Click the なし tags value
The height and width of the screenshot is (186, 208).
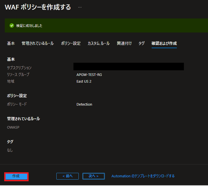click(10, 150)
